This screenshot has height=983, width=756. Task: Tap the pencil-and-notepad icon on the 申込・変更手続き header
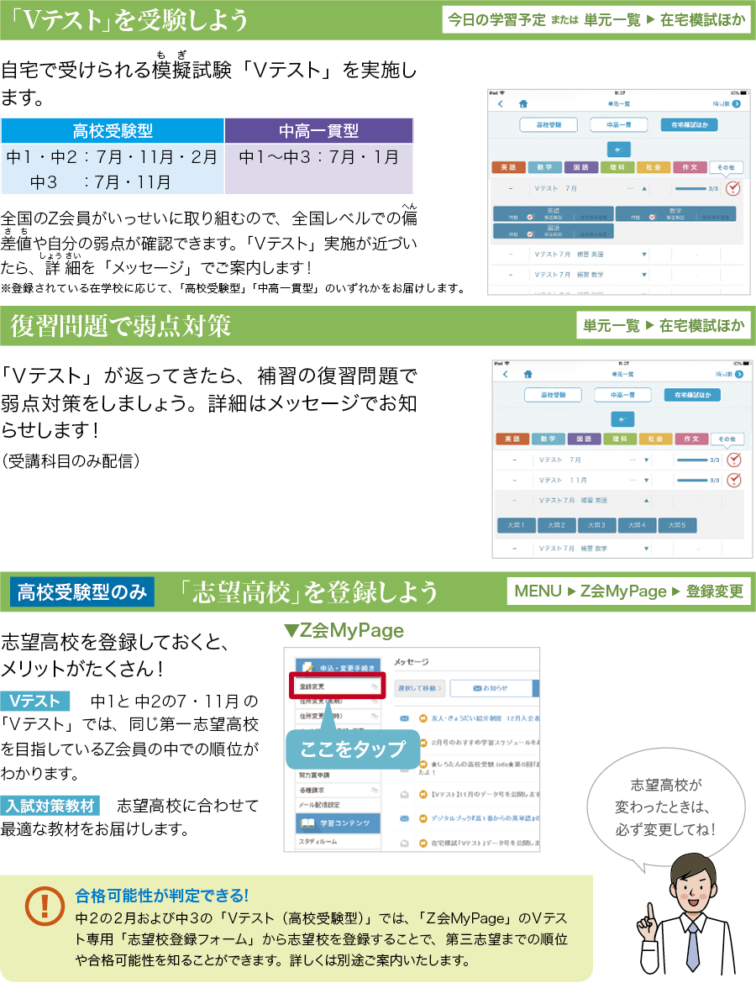click(x=307, y=667)
